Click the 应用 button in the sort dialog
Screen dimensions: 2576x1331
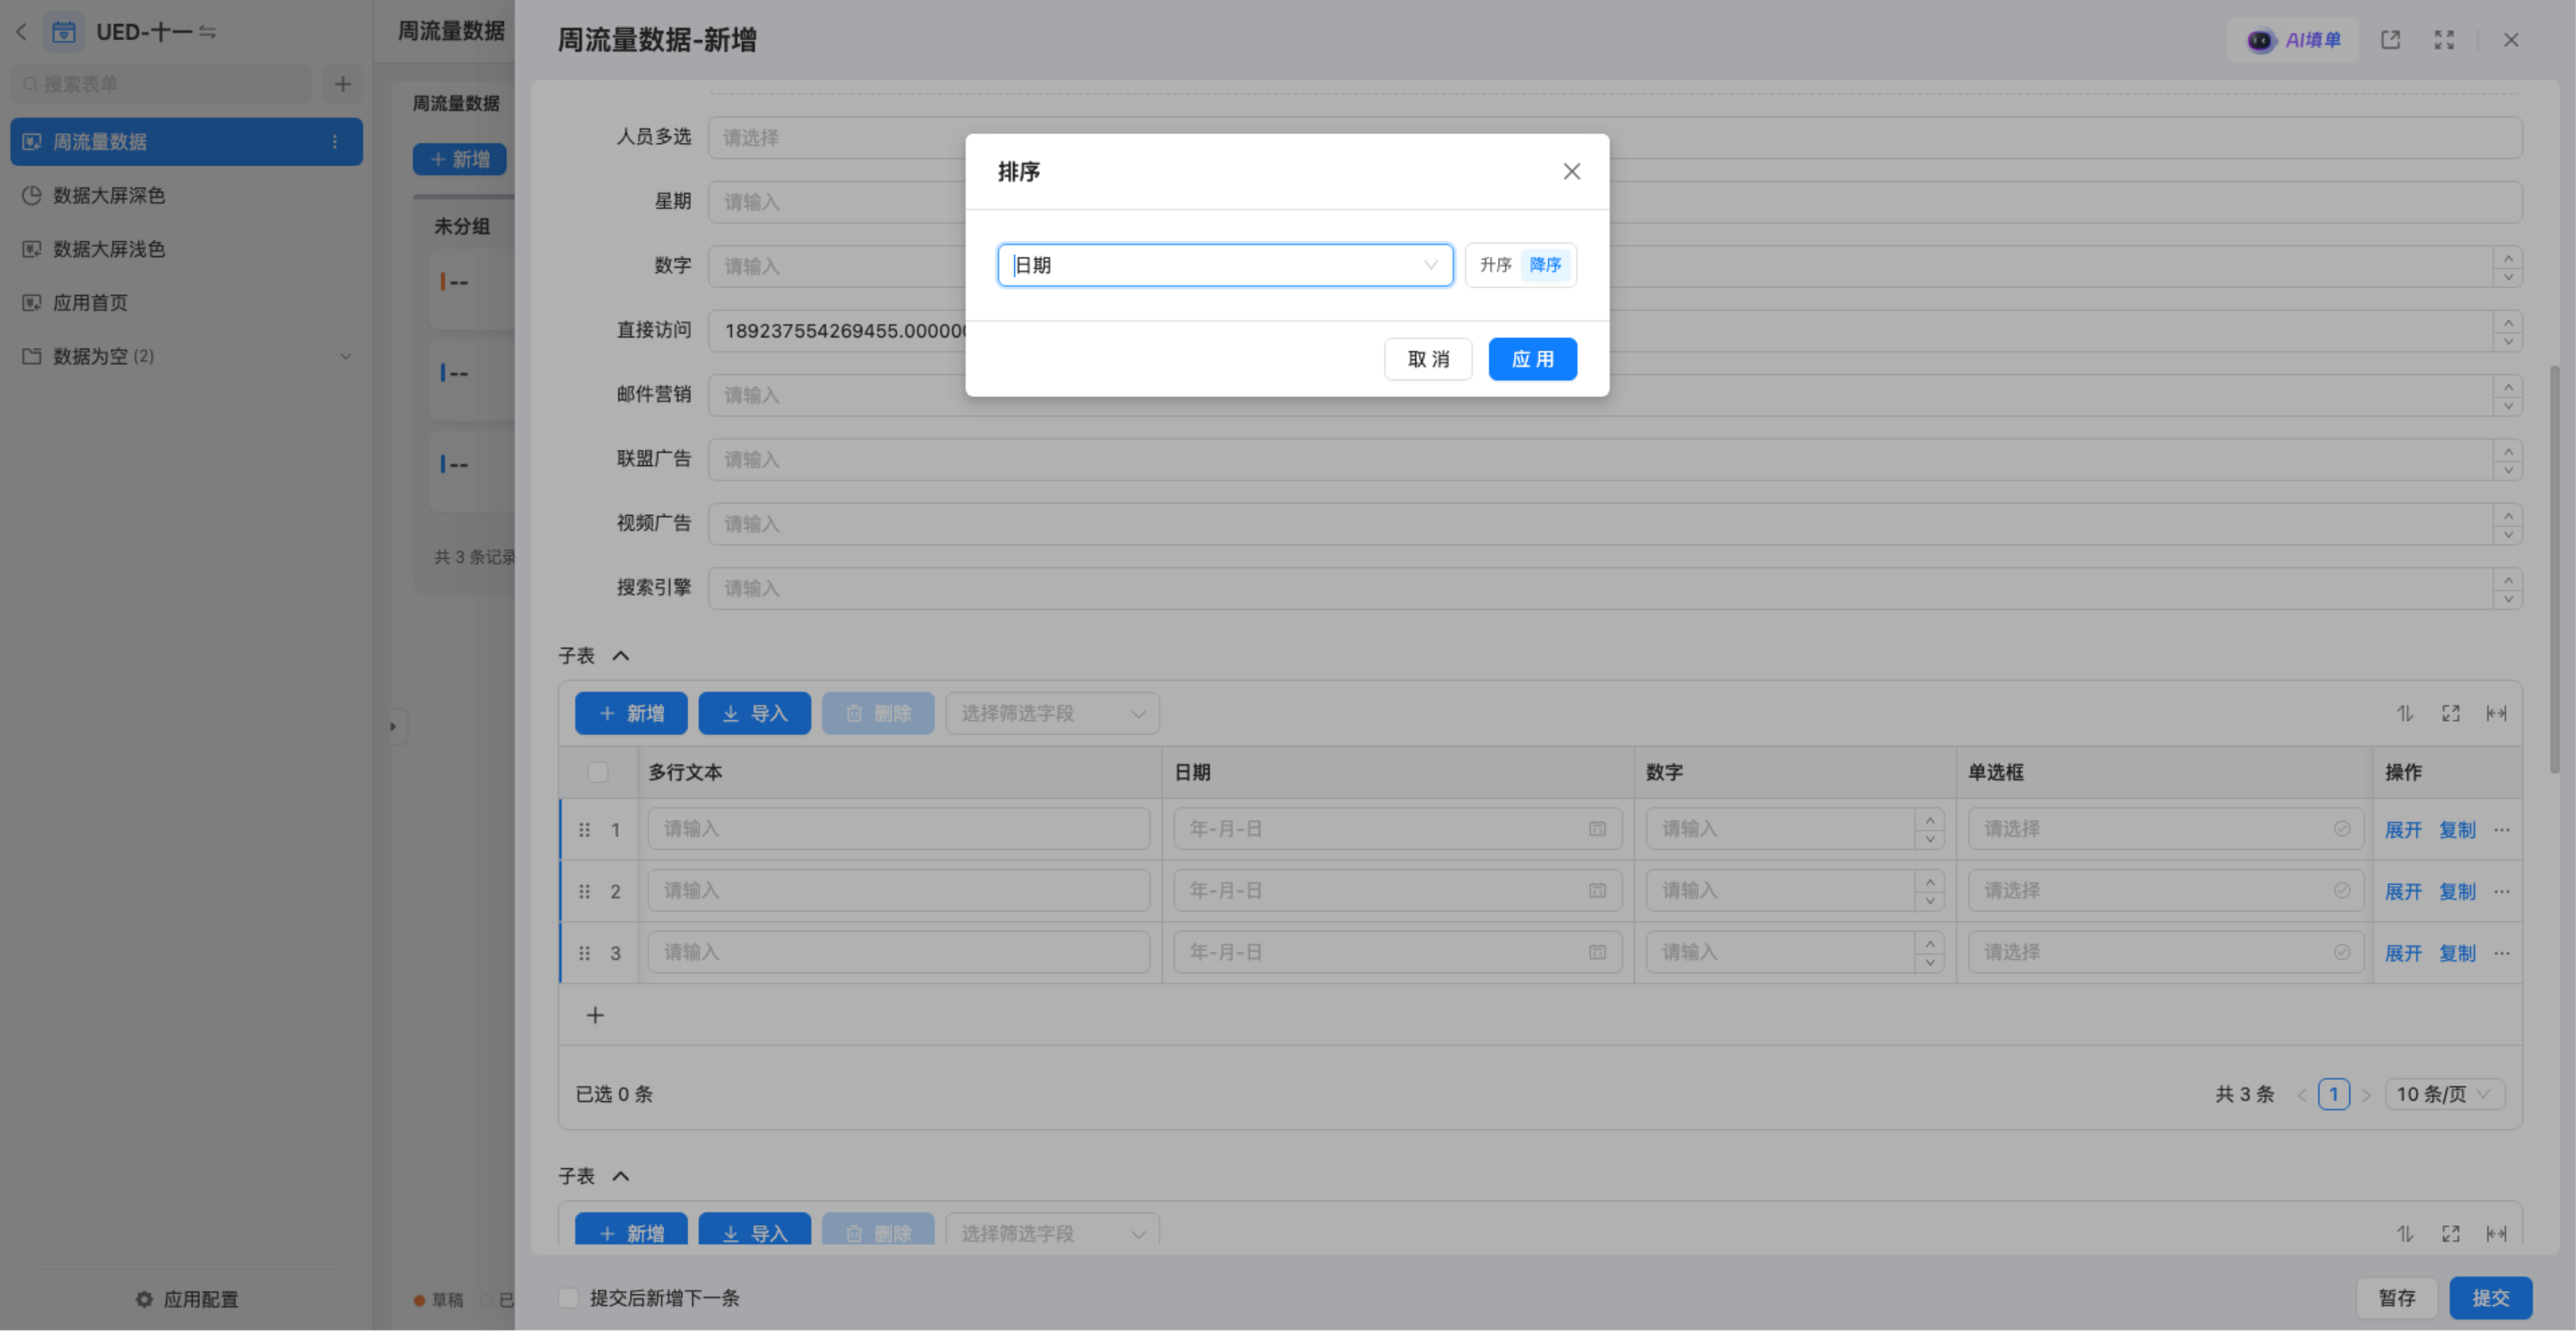click(x=1532, y=359)
